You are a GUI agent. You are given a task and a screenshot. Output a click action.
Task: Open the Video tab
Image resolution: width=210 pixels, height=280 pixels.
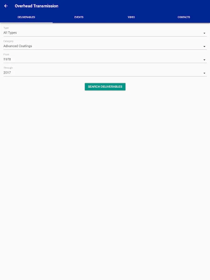[x=131, y=17]
